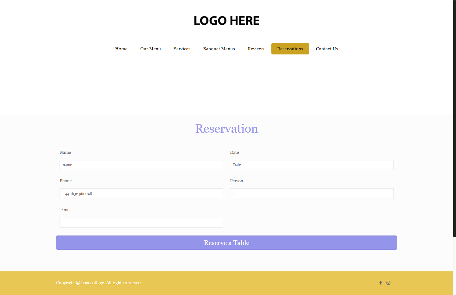Viewport: 456px width, 295px height.
Task: Select the Person count field
Action: [x=312, y=194]
